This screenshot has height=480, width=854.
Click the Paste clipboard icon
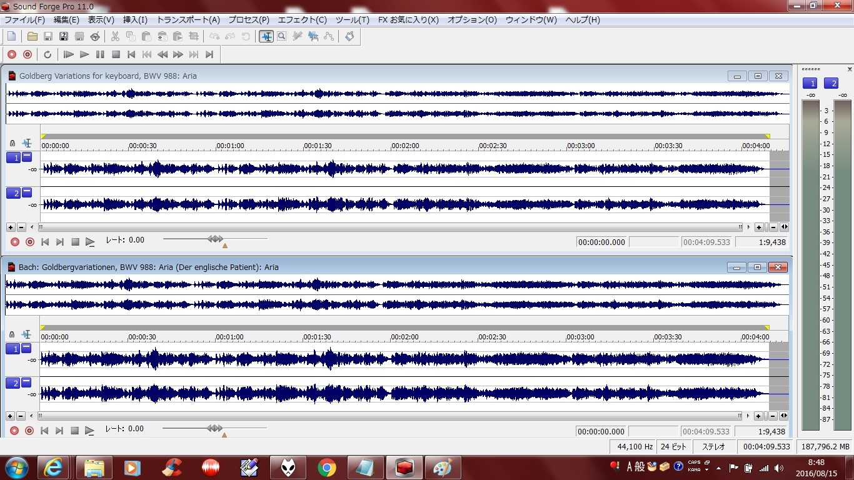click(x=146, y=36)
